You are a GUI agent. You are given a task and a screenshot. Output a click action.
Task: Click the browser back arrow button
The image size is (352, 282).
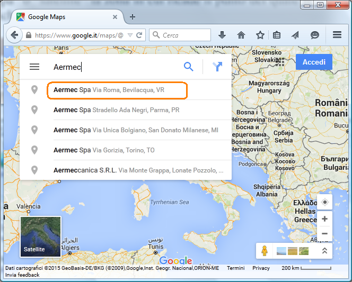point(14,35)
